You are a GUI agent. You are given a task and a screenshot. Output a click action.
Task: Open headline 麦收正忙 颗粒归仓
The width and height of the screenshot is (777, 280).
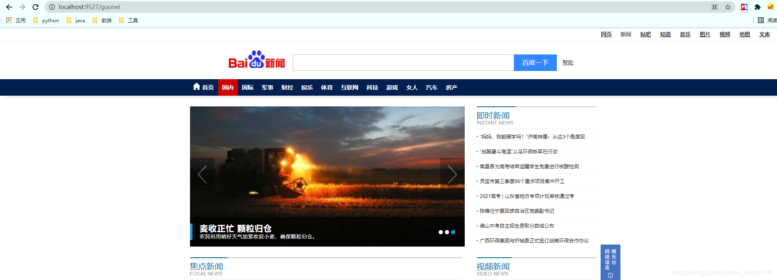pos(235,228)
